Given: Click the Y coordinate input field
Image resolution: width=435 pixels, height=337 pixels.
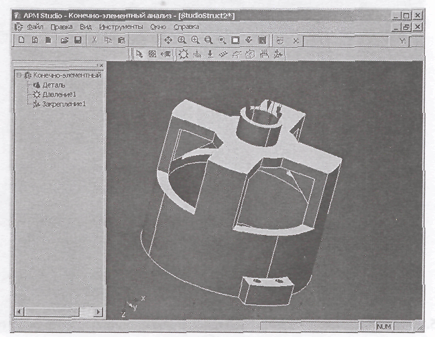Looking at the screenshot, I should [416, 42].
